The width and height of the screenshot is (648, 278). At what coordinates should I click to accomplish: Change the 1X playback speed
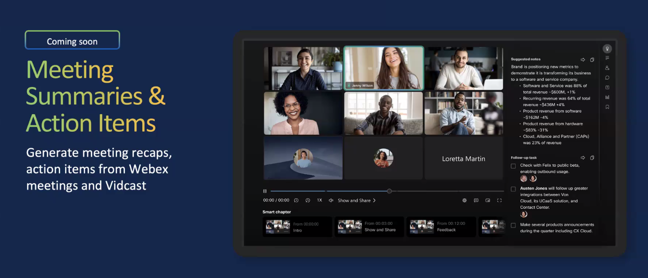(x=319, y=201)
